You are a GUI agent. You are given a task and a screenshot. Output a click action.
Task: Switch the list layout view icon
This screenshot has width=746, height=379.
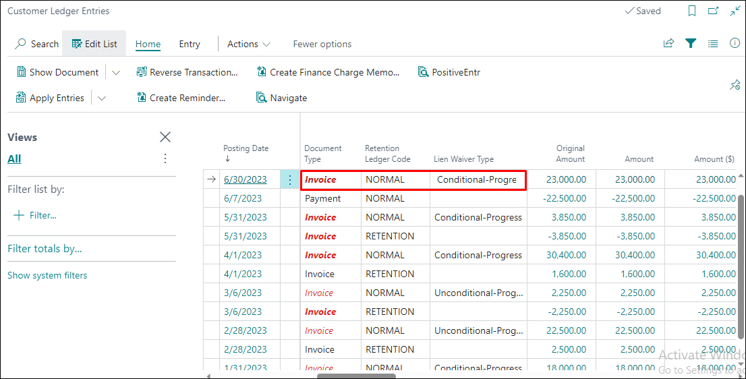[713, 44]
